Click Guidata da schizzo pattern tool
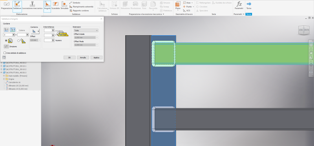The image size is (314, 146). (x=222, y=3)
